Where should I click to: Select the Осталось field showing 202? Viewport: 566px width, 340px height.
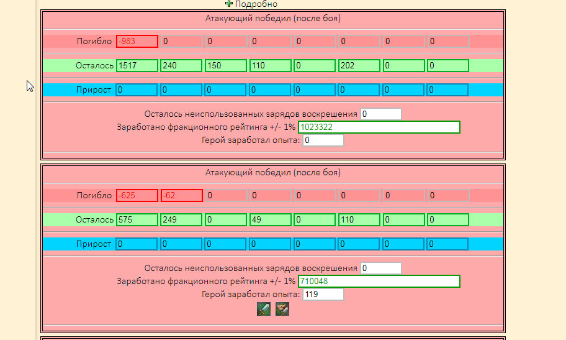click(x=359, y=65)
